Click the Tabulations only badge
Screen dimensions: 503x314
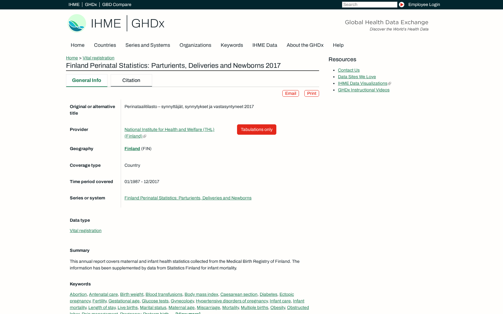click(257, 130)
